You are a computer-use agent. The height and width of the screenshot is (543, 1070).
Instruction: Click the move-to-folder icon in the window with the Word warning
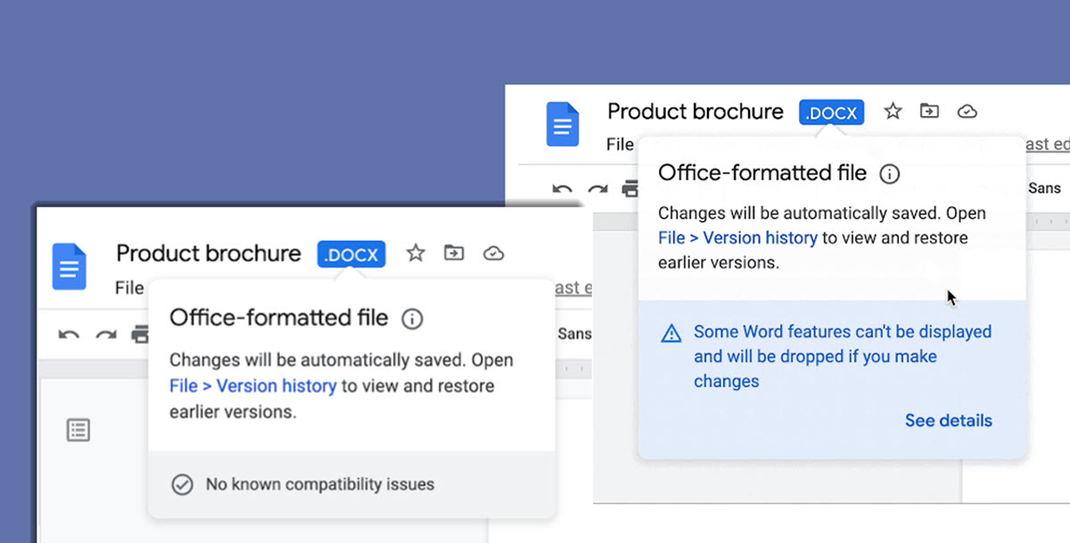click(x=929, y=111)
